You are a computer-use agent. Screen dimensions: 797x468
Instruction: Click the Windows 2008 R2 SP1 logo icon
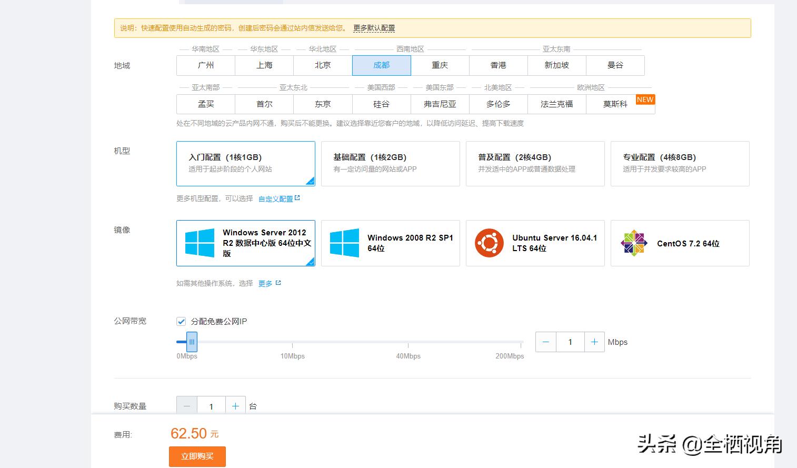[x=344, y=243]
